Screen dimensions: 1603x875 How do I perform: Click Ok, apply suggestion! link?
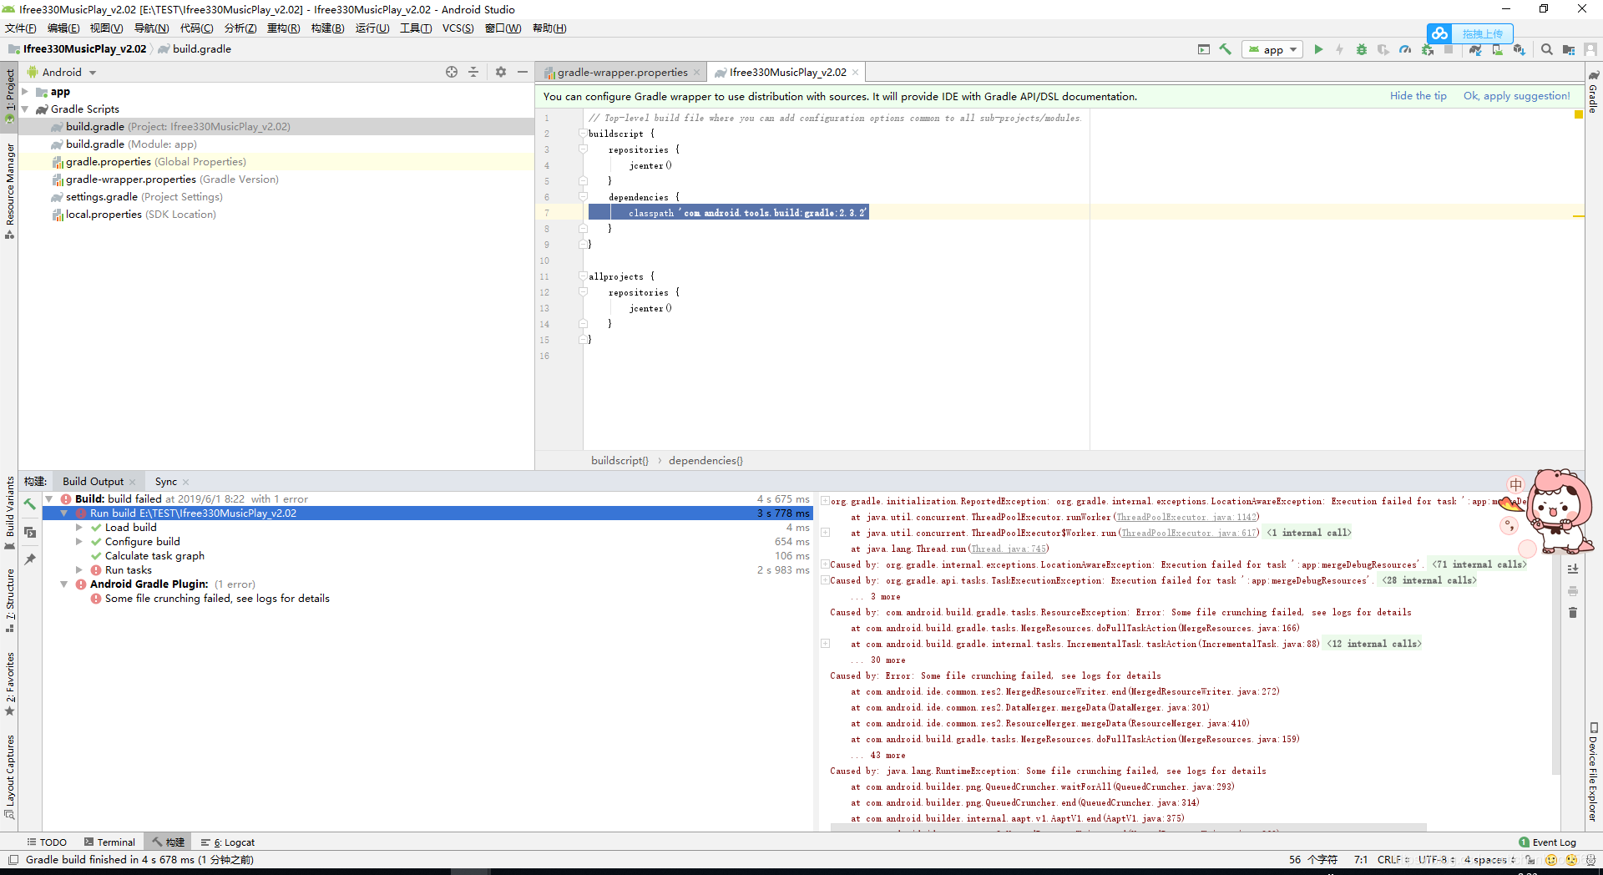(1516, 96)
